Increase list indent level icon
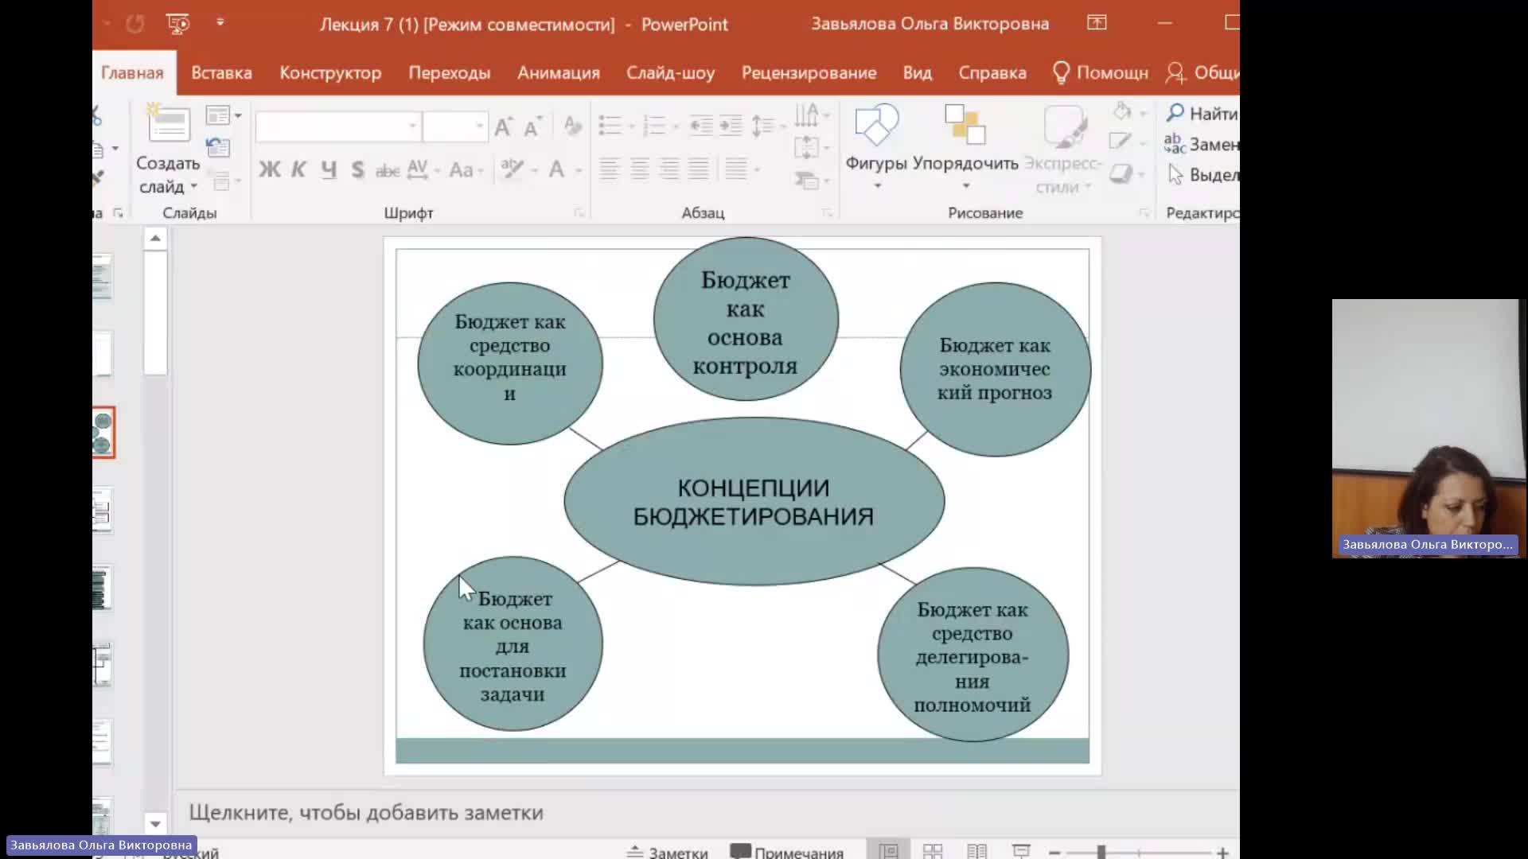Screen dimensions: 1528x859 pos(731,126)
